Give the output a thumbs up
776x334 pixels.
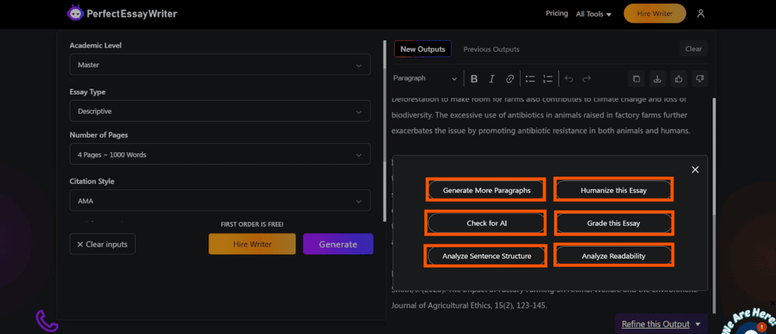click(678, 79)
